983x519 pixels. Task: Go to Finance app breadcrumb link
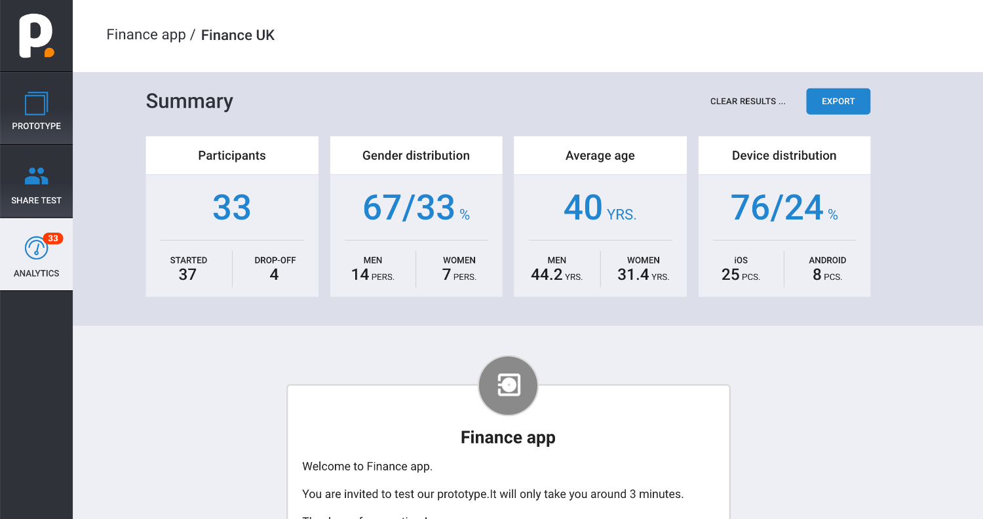(146, 35)
